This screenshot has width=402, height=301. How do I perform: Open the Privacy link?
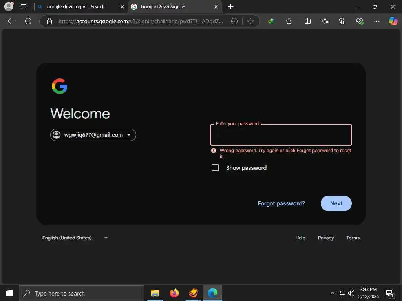point(326,238)
